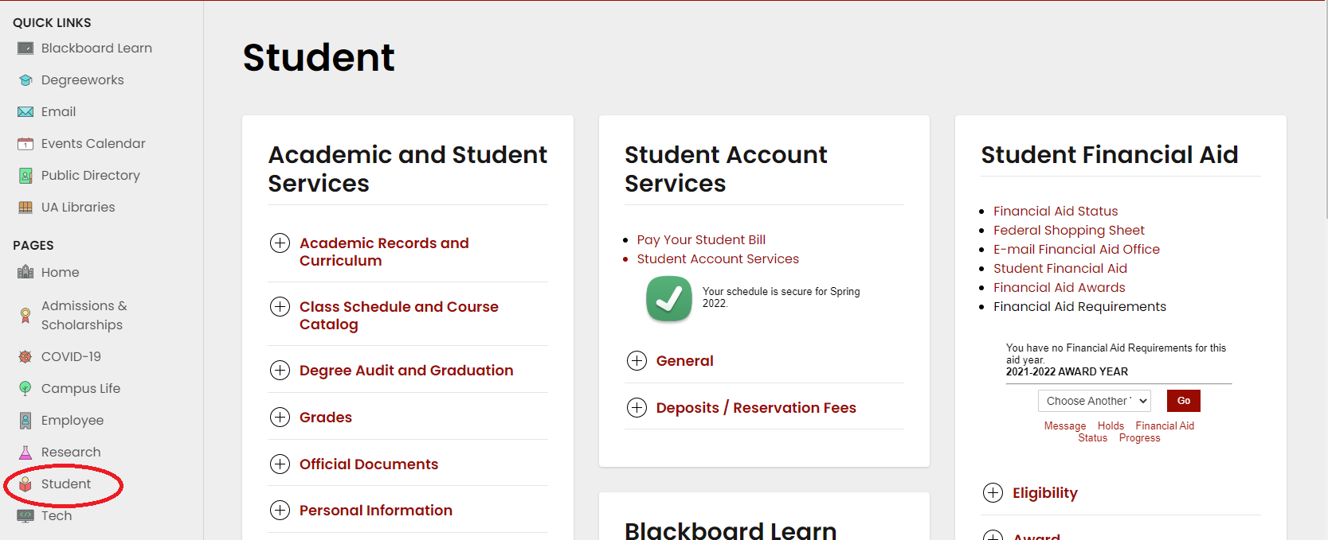Viewport: 1328px width, 540px height.
Task: Click the COVID-19 virus icon
Action: click(x=25, y=357)
